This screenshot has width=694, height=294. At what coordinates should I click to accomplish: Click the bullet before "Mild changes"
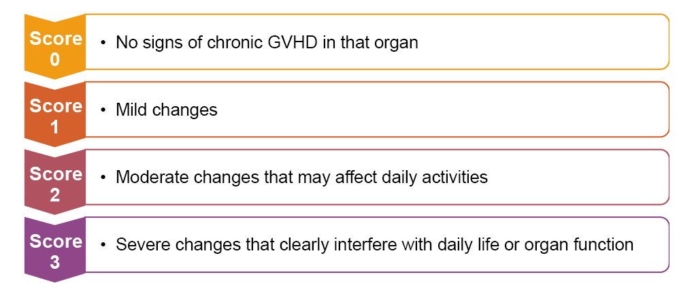pos(103,110)
